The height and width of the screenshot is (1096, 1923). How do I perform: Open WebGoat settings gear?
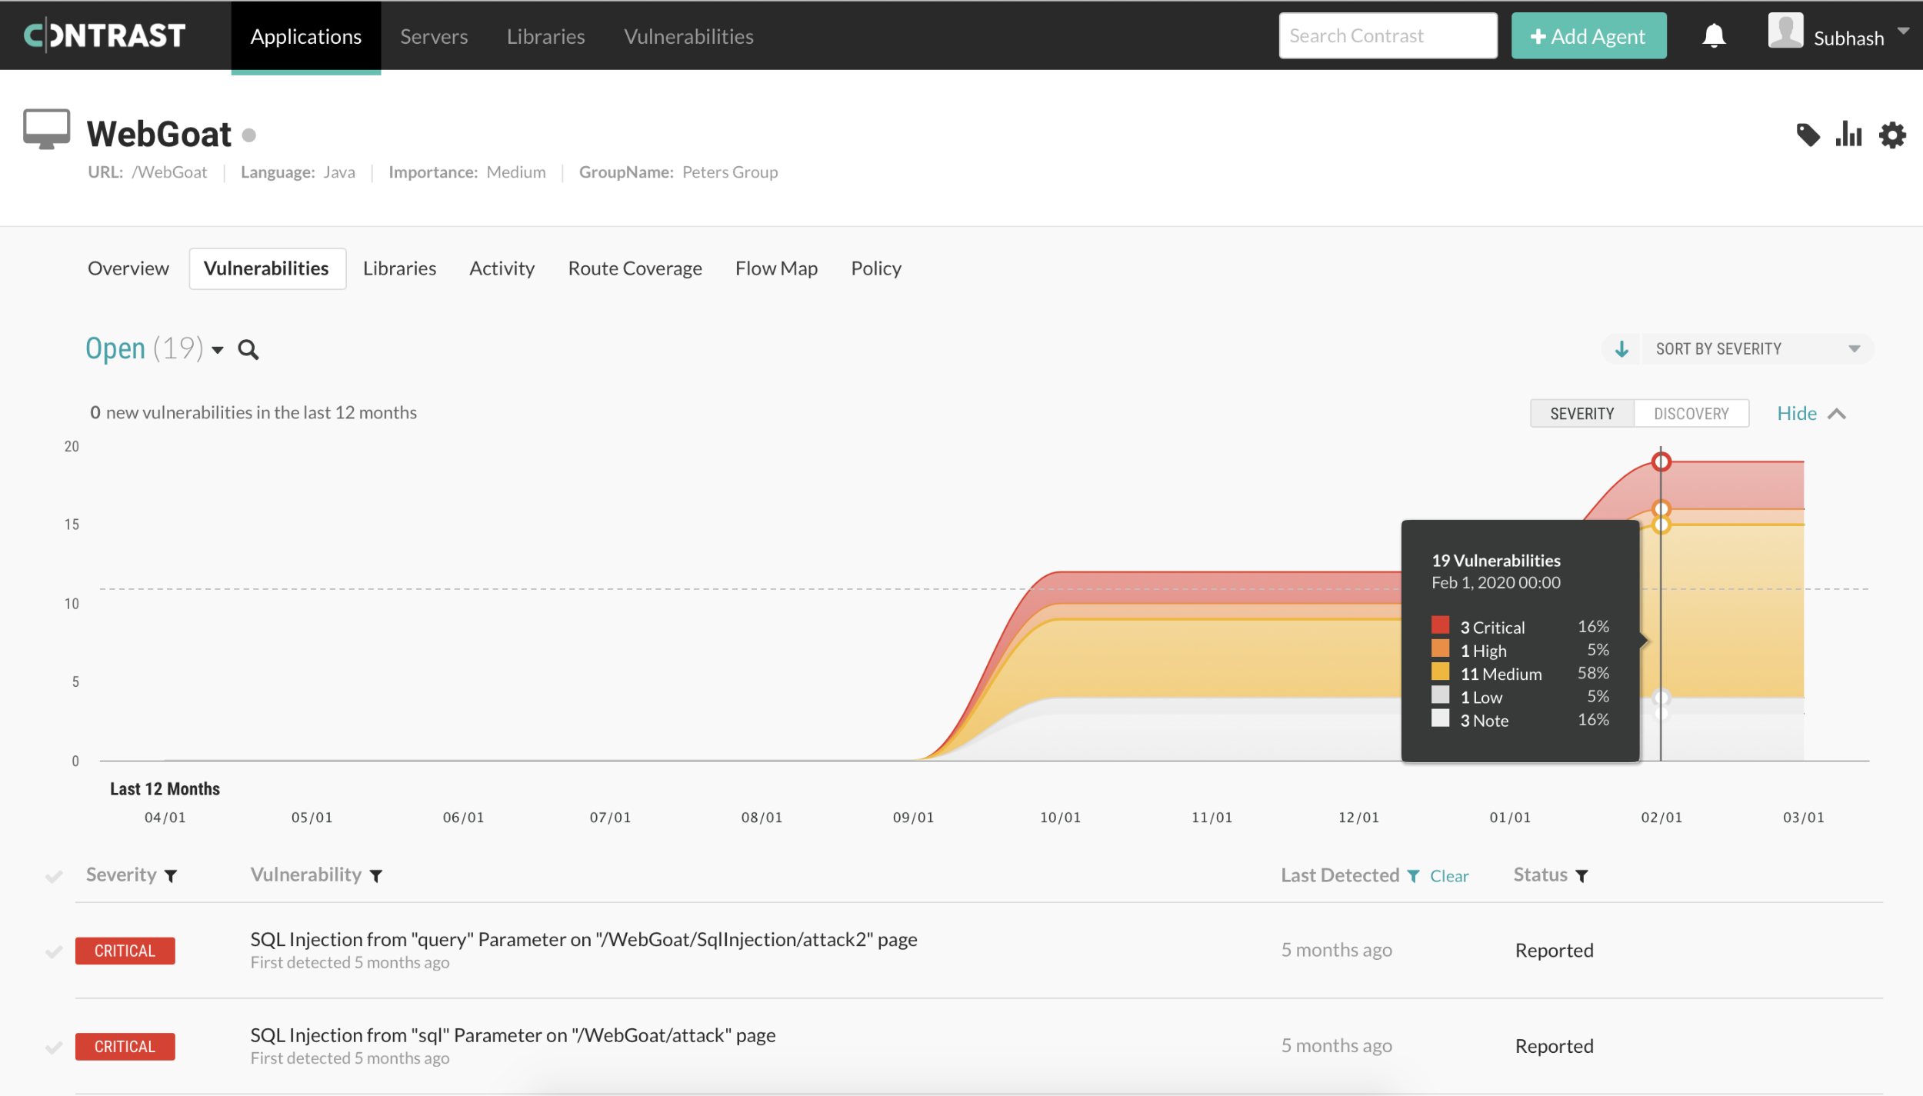pyautogui.click(x=1892, y=135)
